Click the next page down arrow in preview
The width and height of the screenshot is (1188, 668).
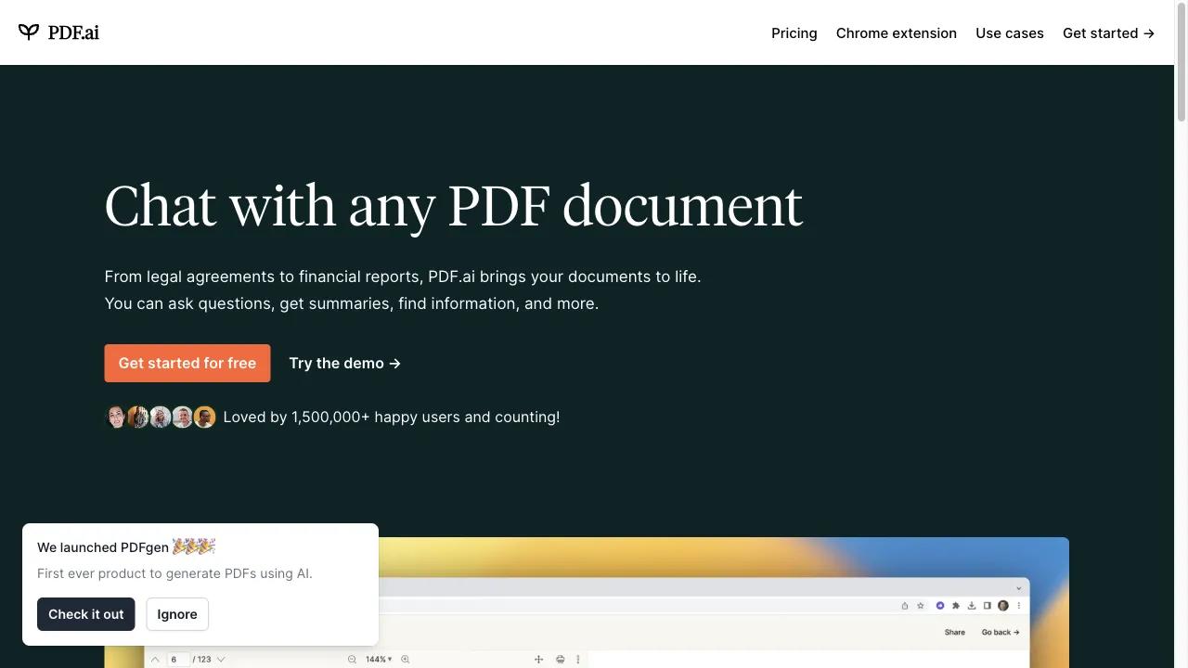[x=221, y=660]
